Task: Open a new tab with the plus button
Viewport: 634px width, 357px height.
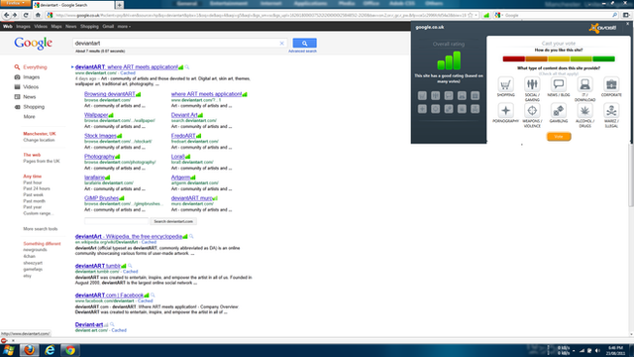Action: (119, 5)
